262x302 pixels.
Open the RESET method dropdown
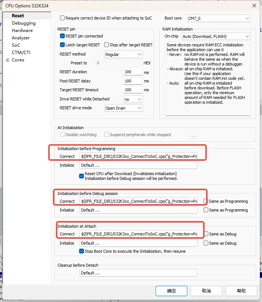[123, 54]
